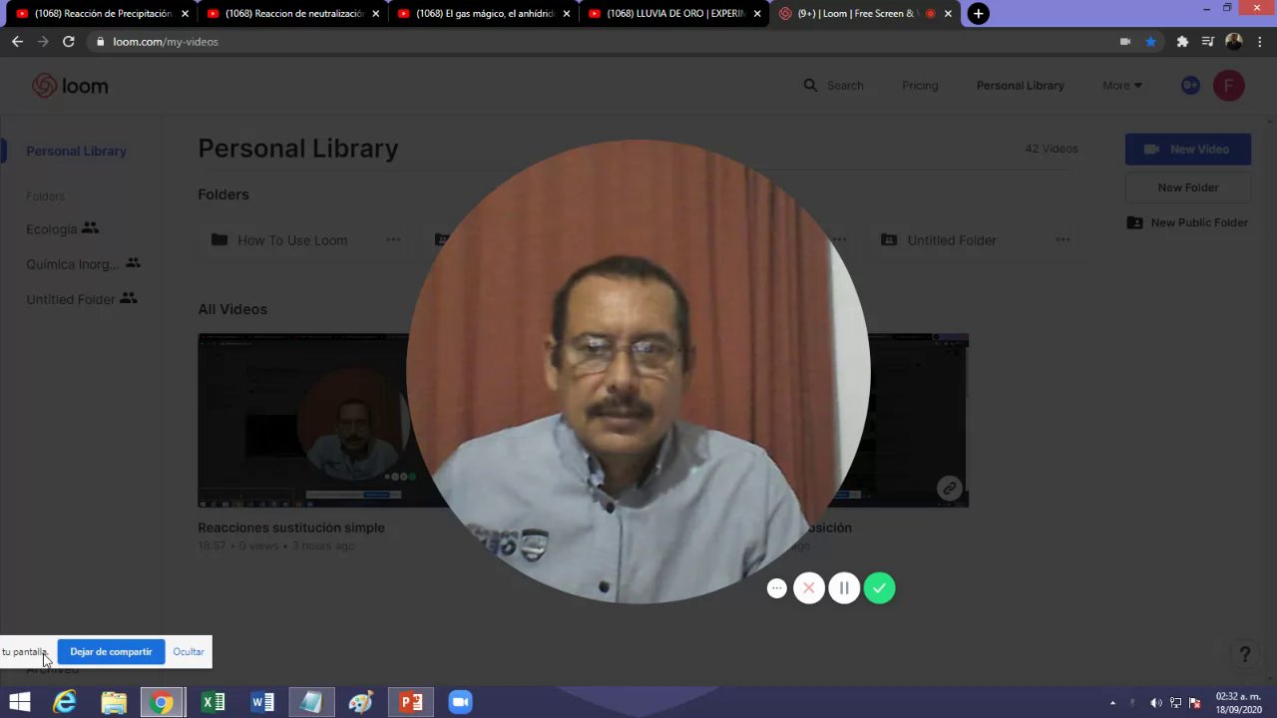Open the Química Inorg... folder in sidebar
The image size is (1277, 718).
(x=83, y=264)
